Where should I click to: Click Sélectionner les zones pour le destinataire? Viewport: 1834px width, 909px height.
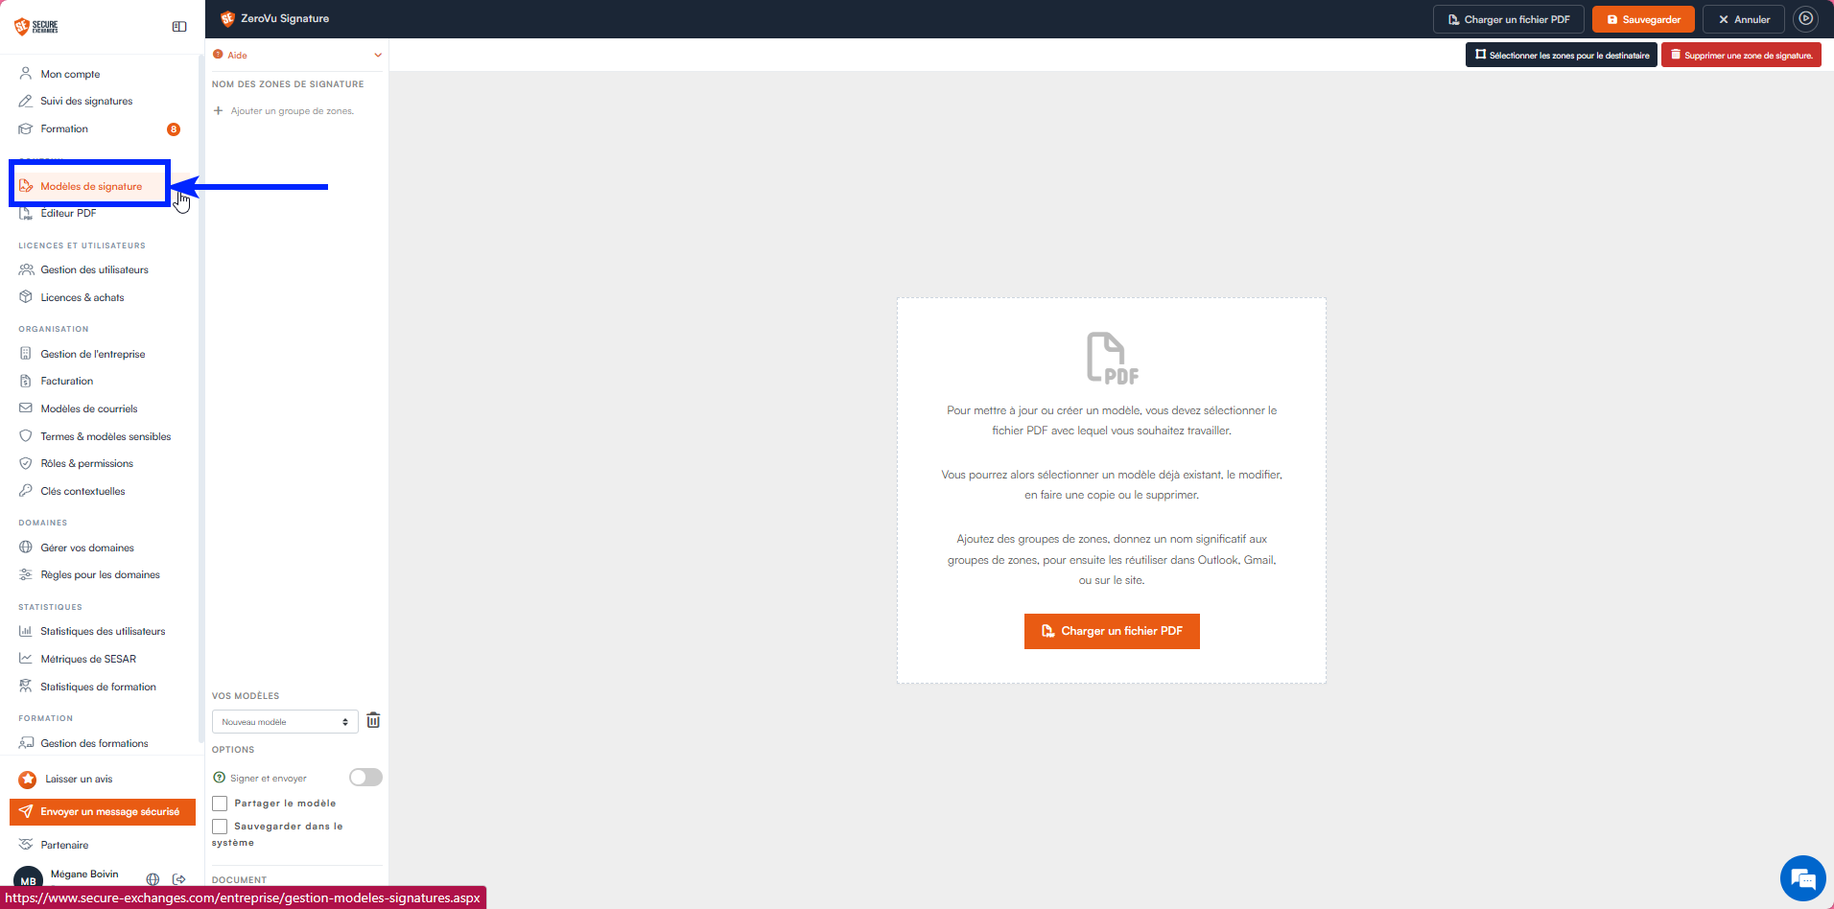(1562, 56)
